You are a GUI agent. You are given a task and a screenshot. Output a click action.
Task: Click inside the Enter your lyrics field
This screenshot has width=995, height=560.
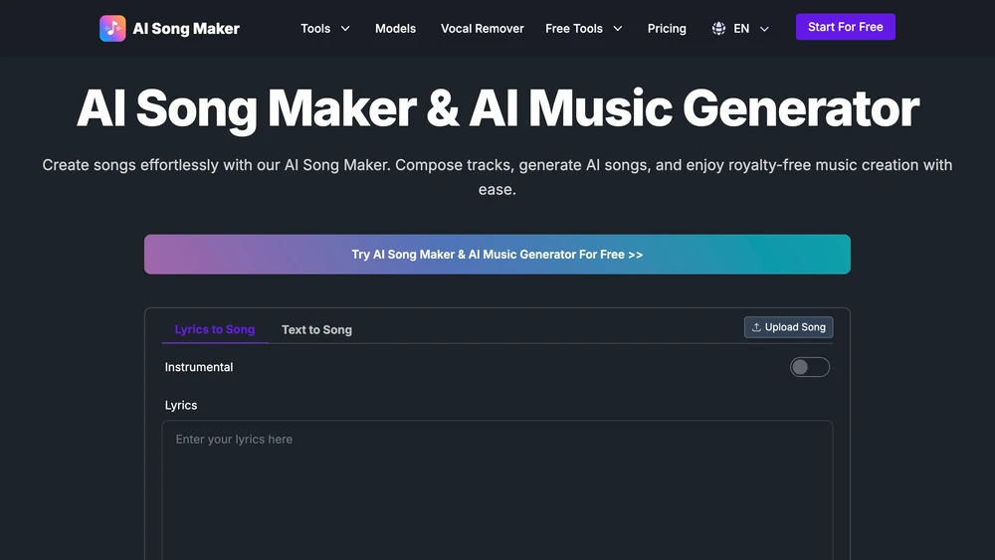(497, 489)
